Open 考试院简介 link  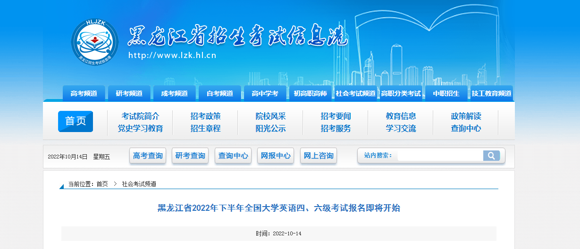pos(140,116)
